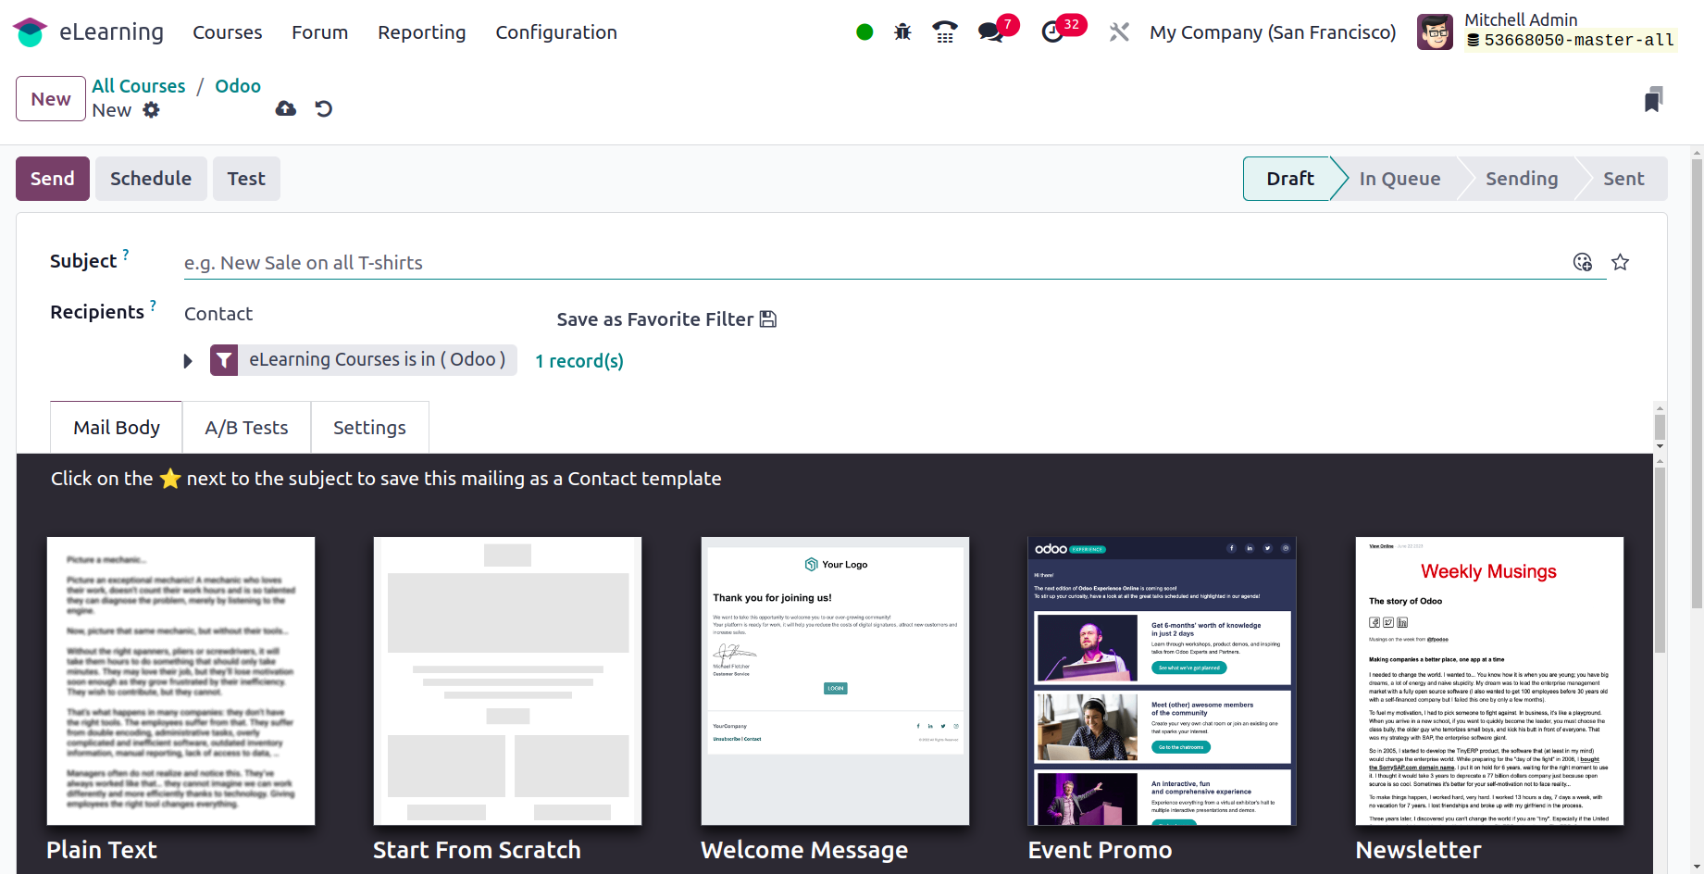Switch to the A/B Tests tab
This screenshot has width=1704, height=874.
point(247,428)
